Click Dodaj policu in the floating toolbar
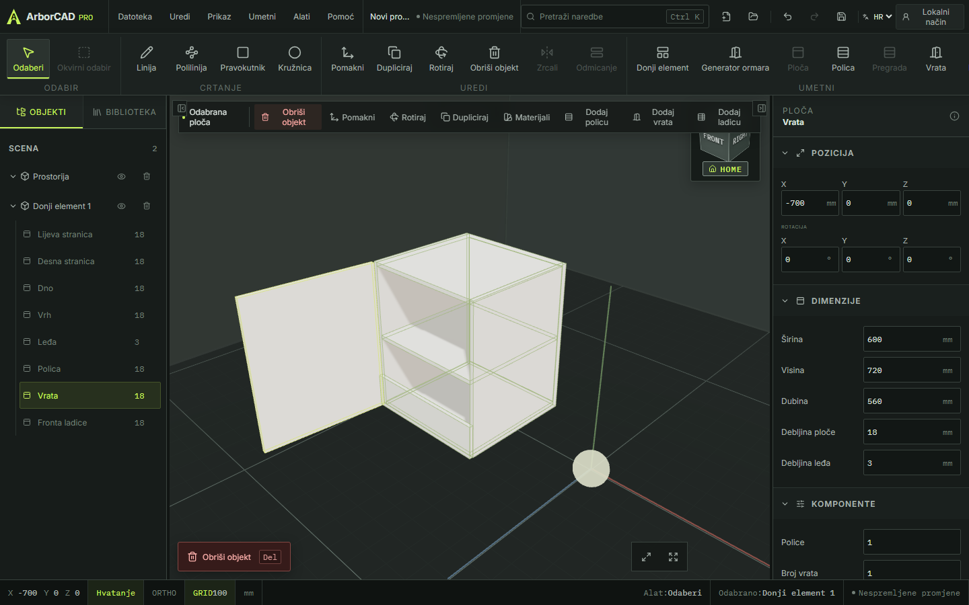This screenshot has width=969, height=605. [x=588, y=117]
